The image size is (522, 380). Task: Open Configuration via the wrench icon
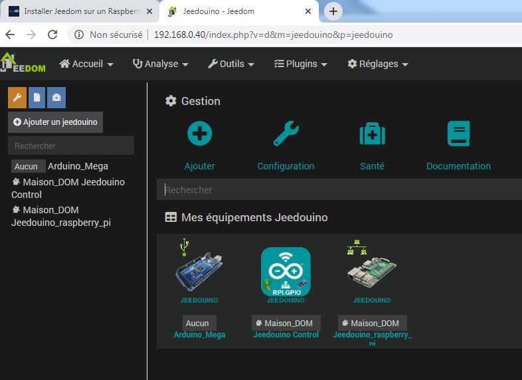click(286, 134)
